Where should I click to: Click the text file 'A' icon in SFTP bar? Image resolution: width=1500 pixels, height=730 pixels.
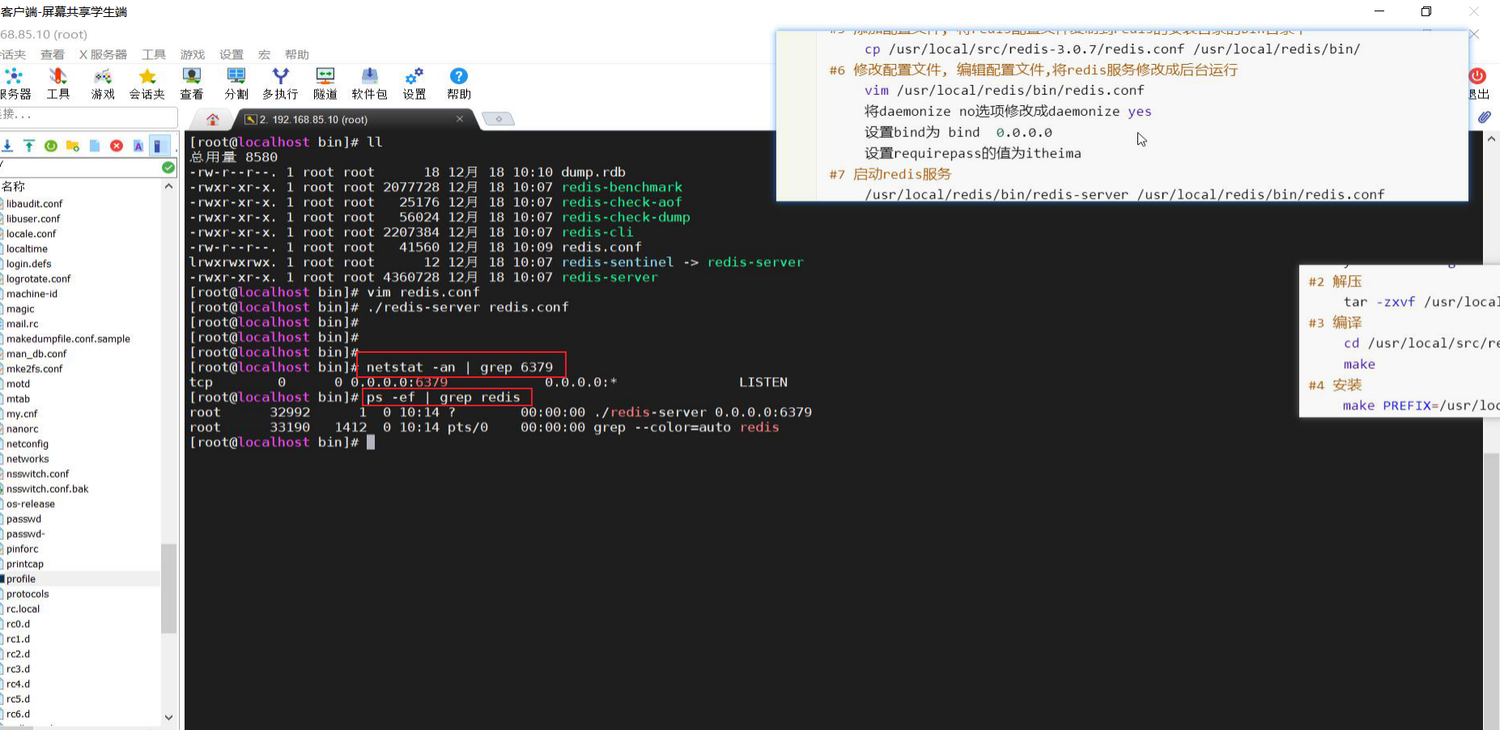(138, 146)
